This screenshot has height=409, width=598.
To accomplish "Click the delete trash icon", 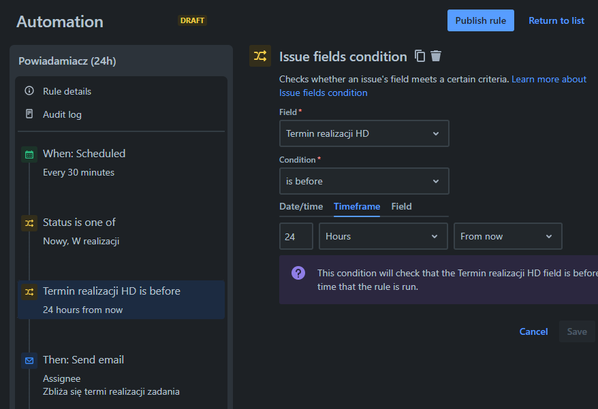I will 436,56.
